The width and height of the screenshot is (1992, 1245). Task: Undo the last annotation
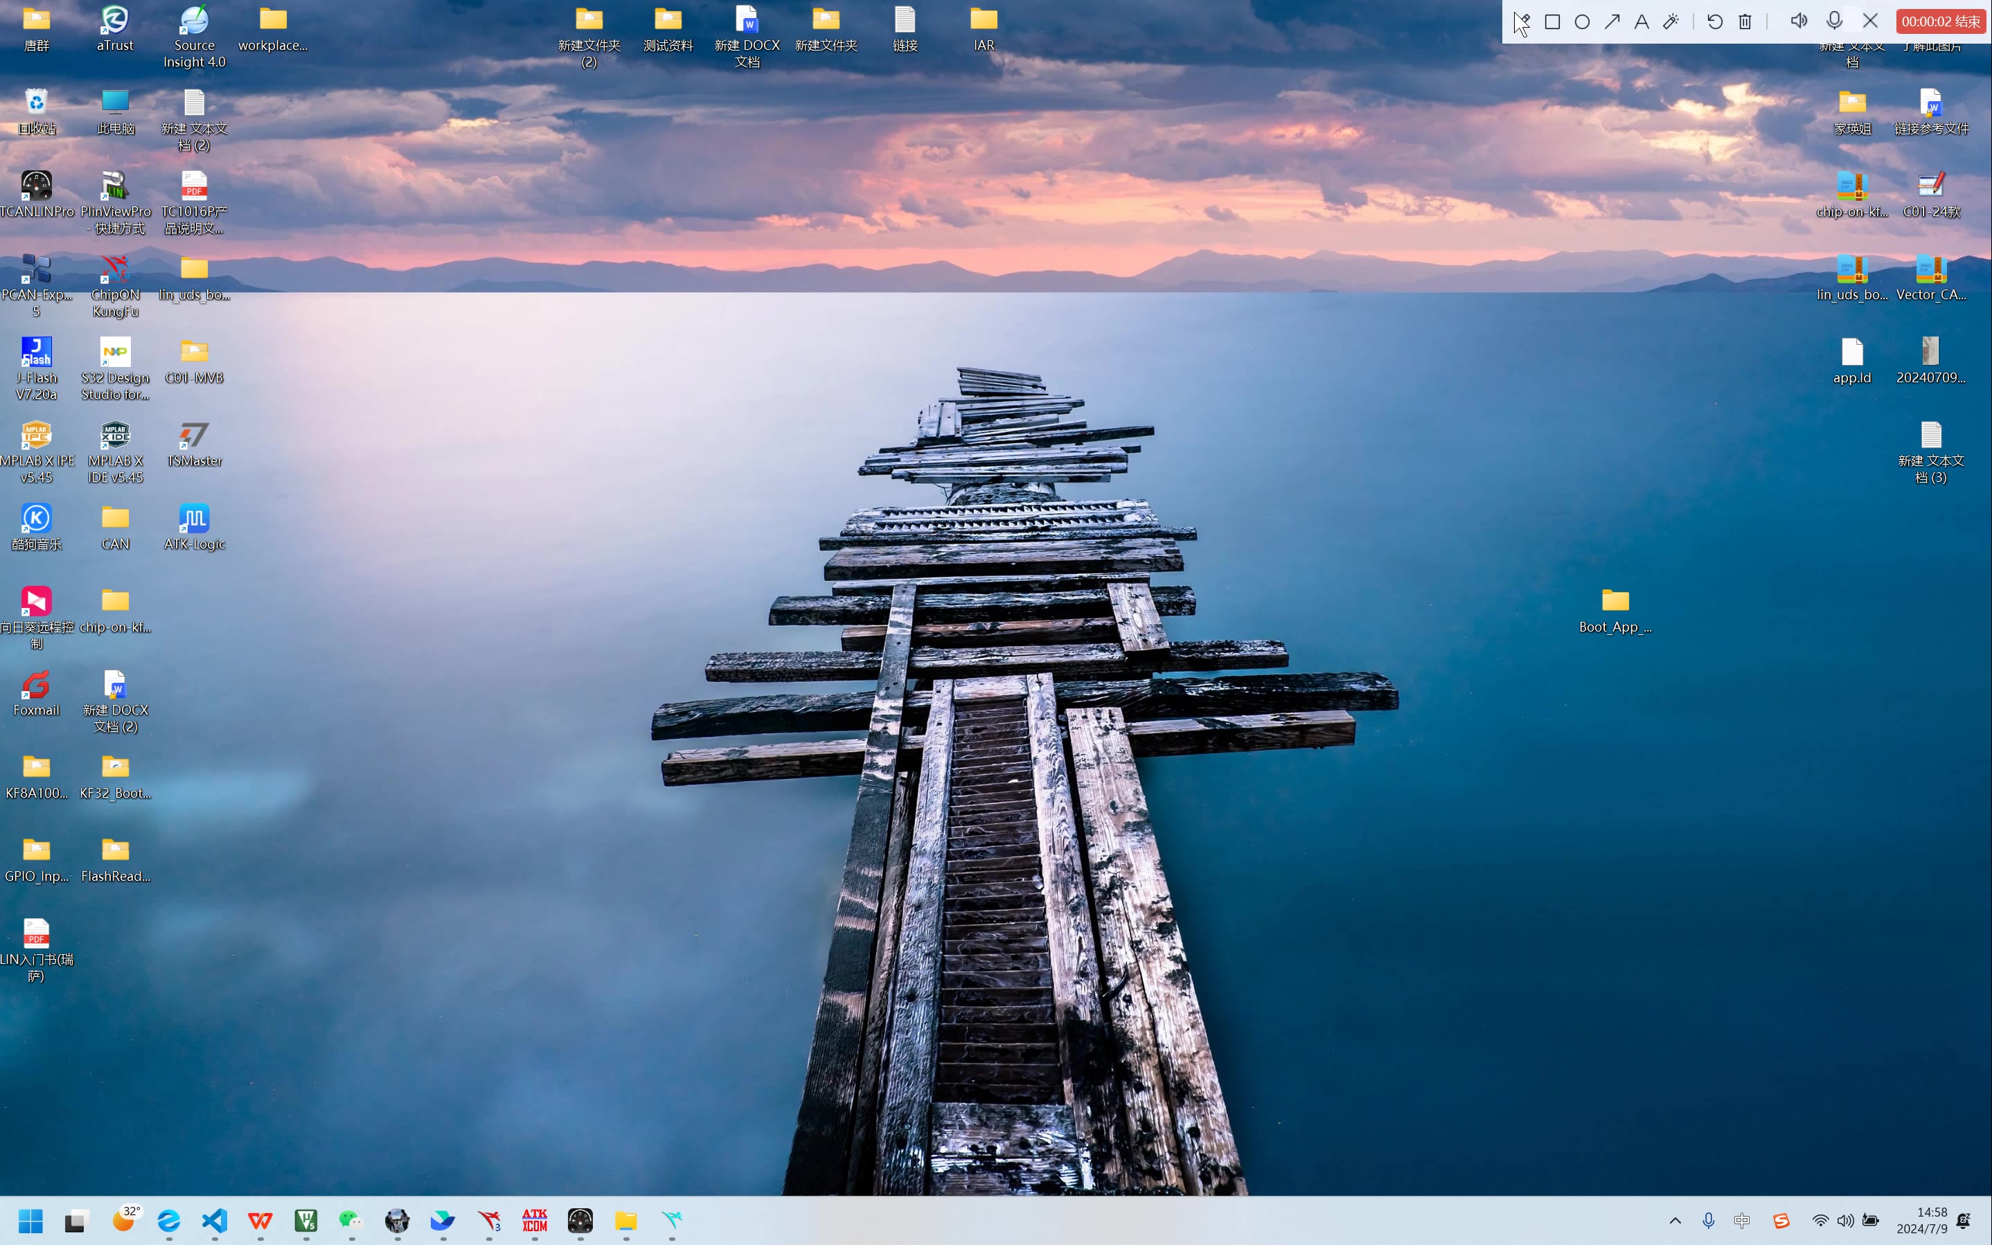click(1714, 22)
